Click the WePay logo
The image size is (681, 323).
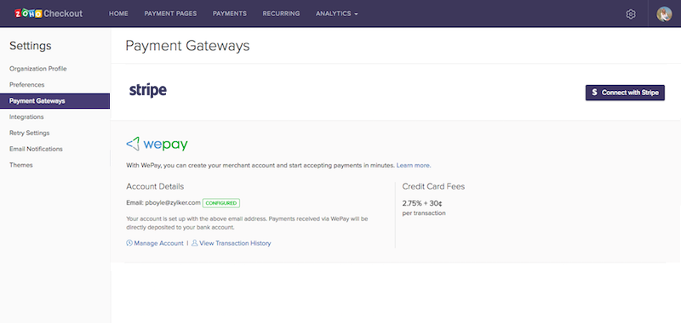coord(157,144)
